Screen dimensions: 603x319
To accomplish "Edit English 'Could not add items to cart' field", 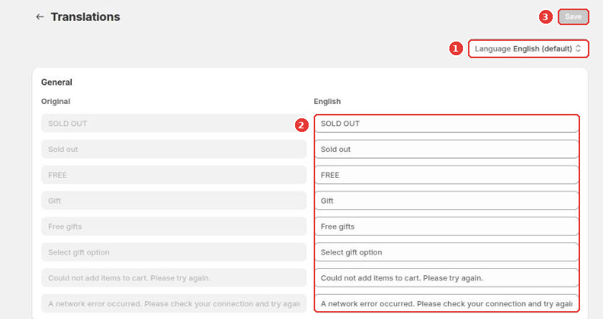I will (x=447, y=278).
